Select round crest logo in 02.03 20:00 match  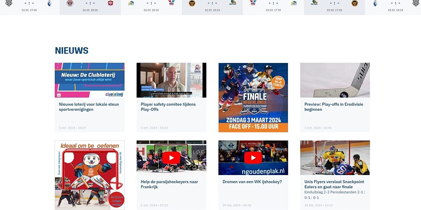70,3
